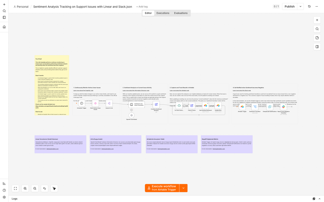
Task: Search nodes with canvas magnifier button
Action: (317, 29)
